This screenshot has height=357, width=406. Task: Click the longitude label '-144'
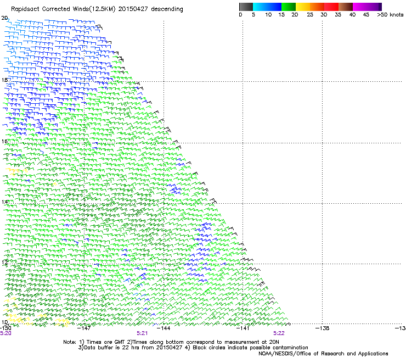coord(163,328)
